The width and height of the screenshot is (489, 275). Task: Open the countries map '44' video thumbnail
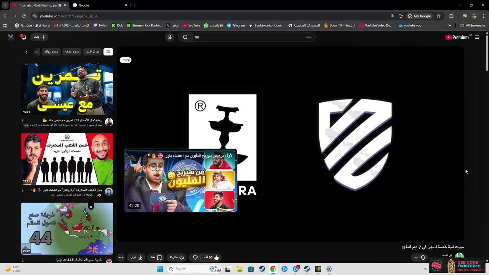[x=67, y=228]
